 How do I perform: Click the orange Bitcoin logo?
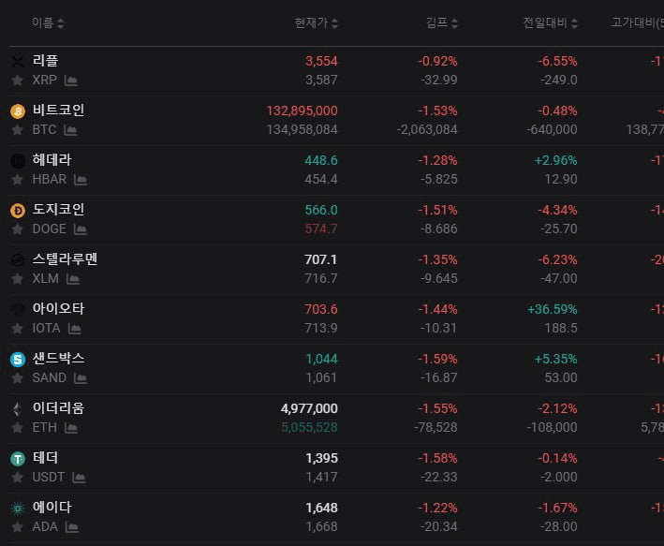pyautogui.click(x=18, y=111)
